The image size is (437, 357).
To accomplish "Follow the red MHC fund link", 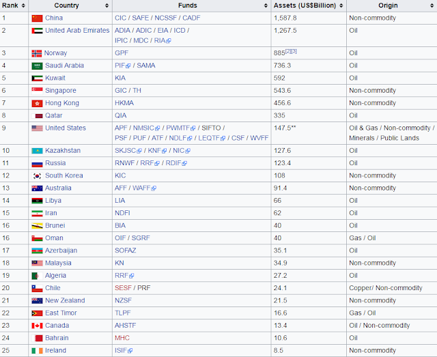I will tap(122, 338).
